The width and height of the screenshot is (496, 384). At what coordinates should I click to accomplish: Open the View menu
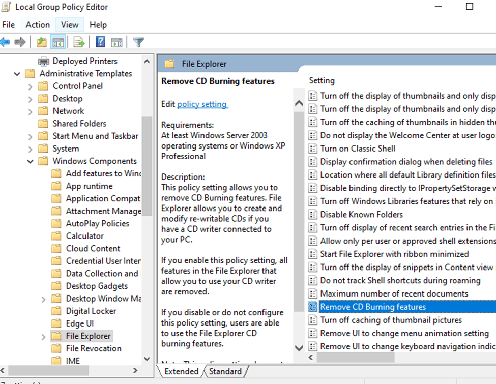click(x=70, y=25)
